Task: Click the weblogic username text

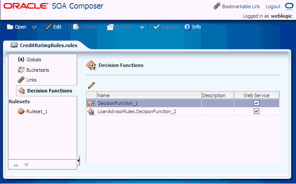Action: pos(281,16)
